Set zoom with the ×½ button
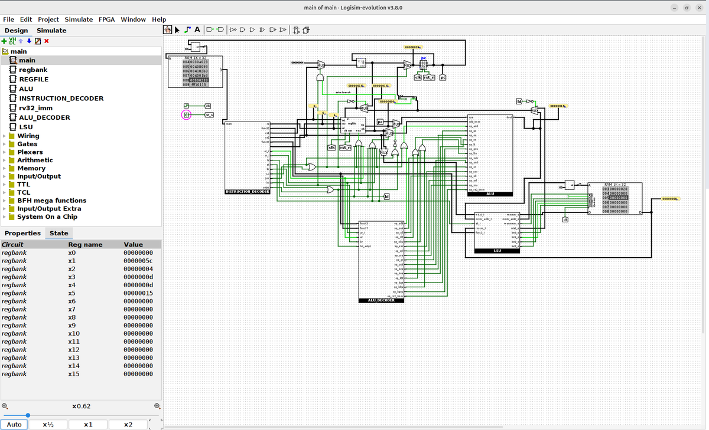 point(48,425)
